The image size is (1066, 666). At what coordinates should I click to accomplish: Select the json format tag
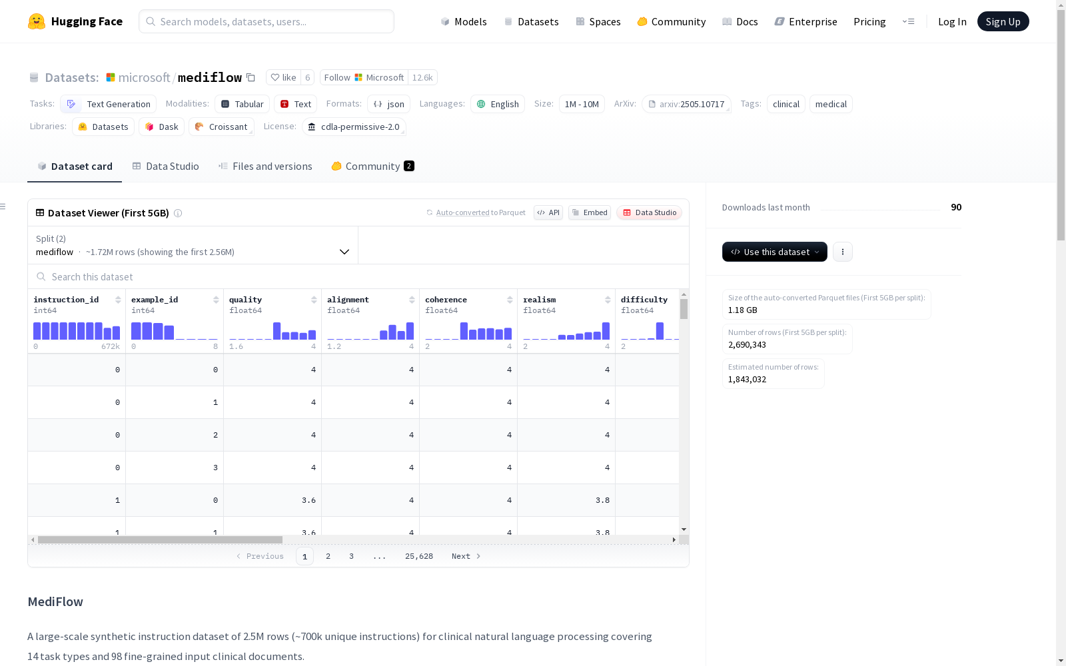pyautogui.click(x=388, y=104)
